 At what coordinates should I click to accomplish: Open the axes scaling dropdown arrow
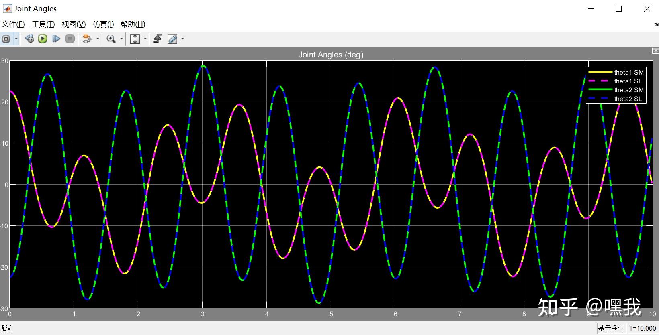coord(145,39)
